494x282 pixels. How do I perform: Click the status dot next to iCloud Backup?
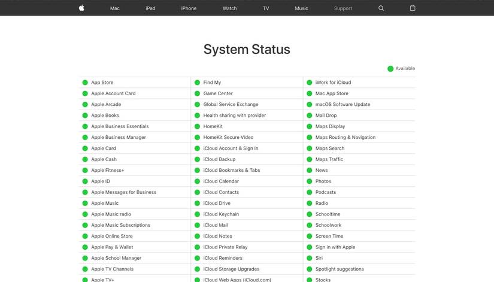(197, 159)
